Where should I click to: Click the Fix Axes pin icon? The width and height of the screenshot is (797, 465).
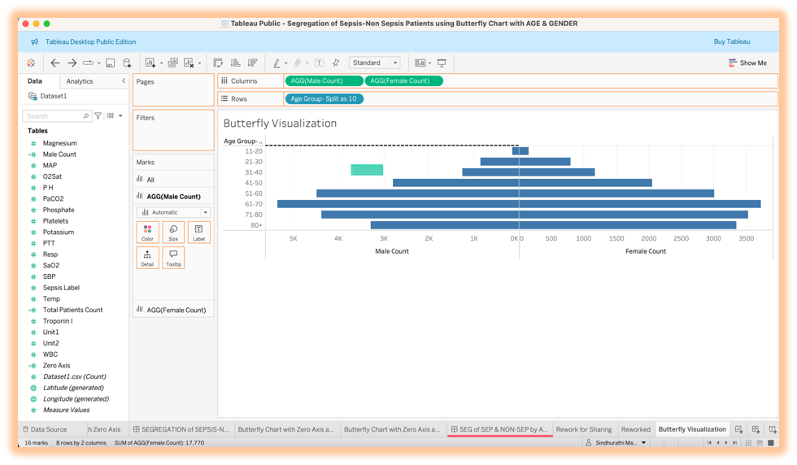(x=335, y=63)
